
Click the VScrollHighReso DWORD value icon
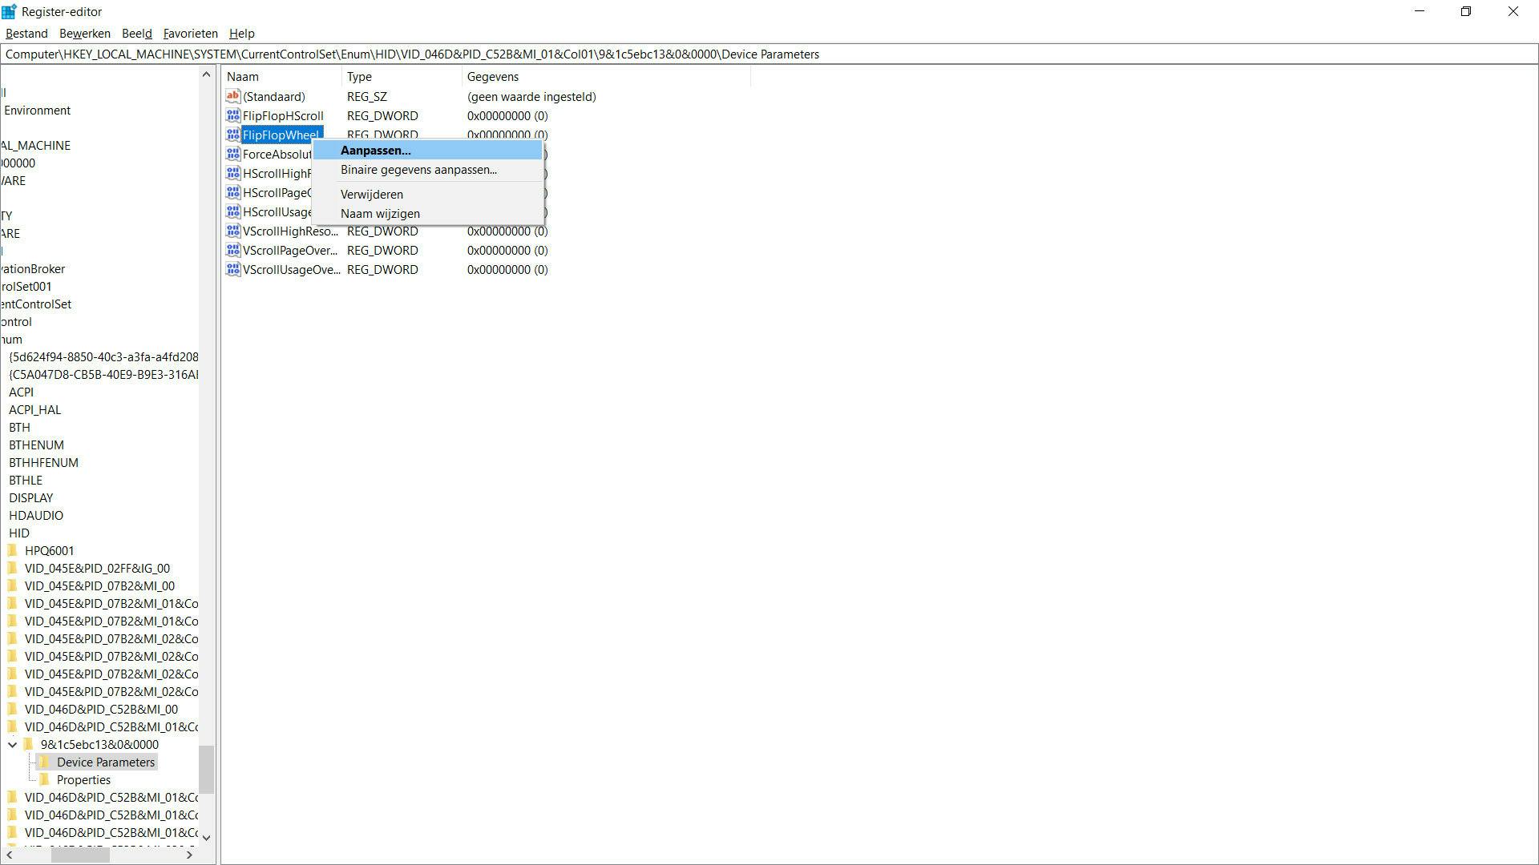[x=233, y=231]
